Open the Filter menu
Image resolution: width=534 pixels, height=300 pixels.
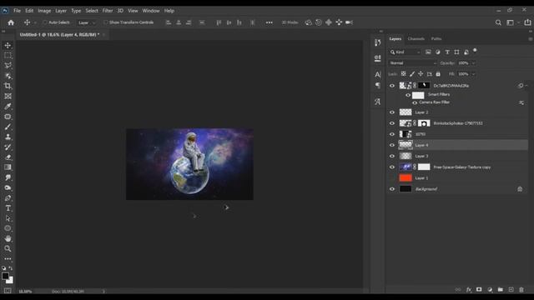[108, 11]
